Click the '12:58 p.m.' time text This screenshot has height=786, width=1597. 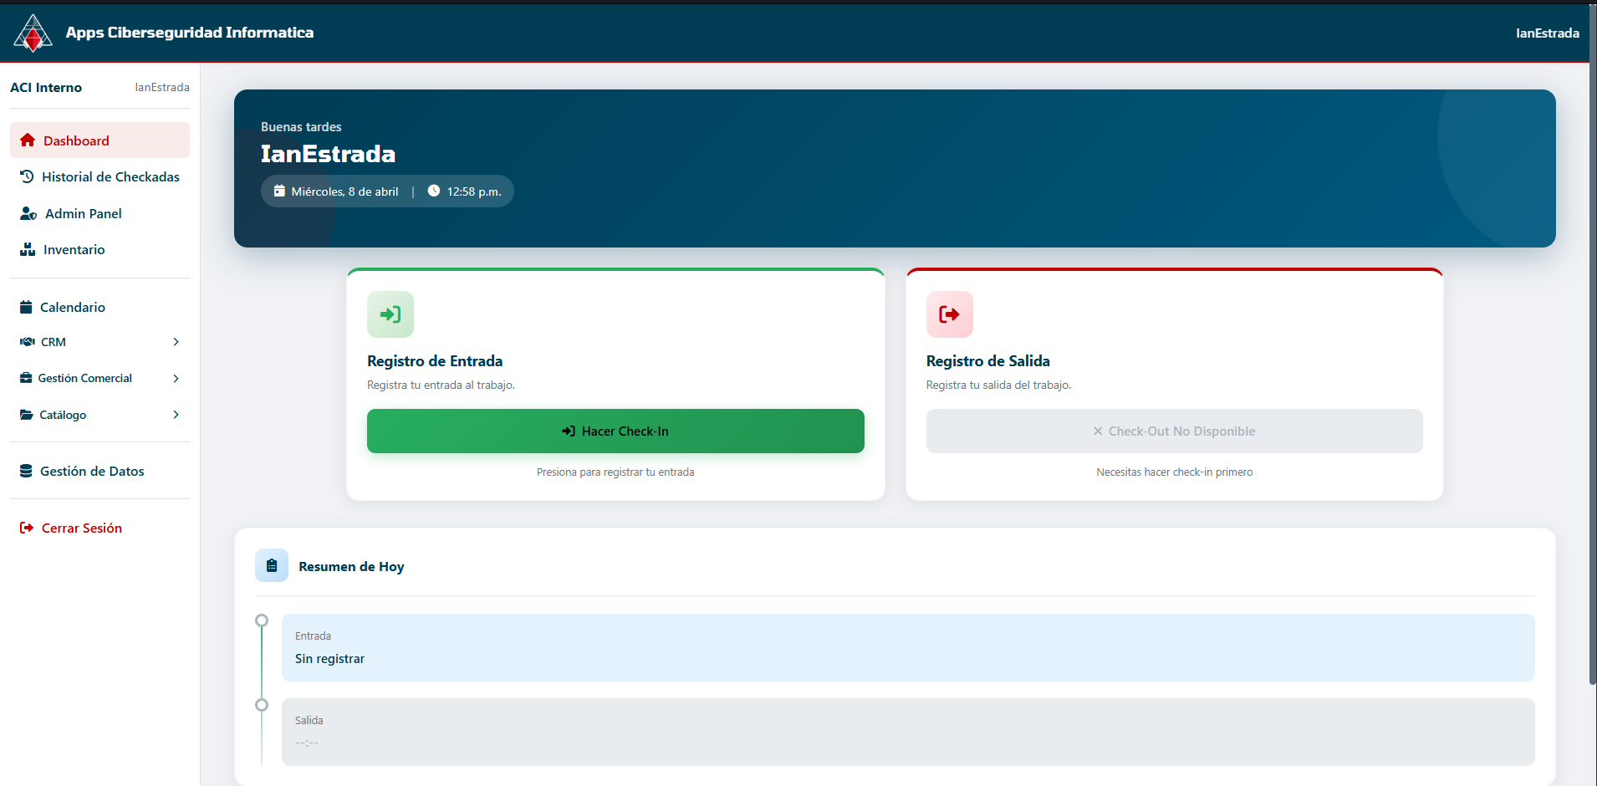(x=474, y=191)
